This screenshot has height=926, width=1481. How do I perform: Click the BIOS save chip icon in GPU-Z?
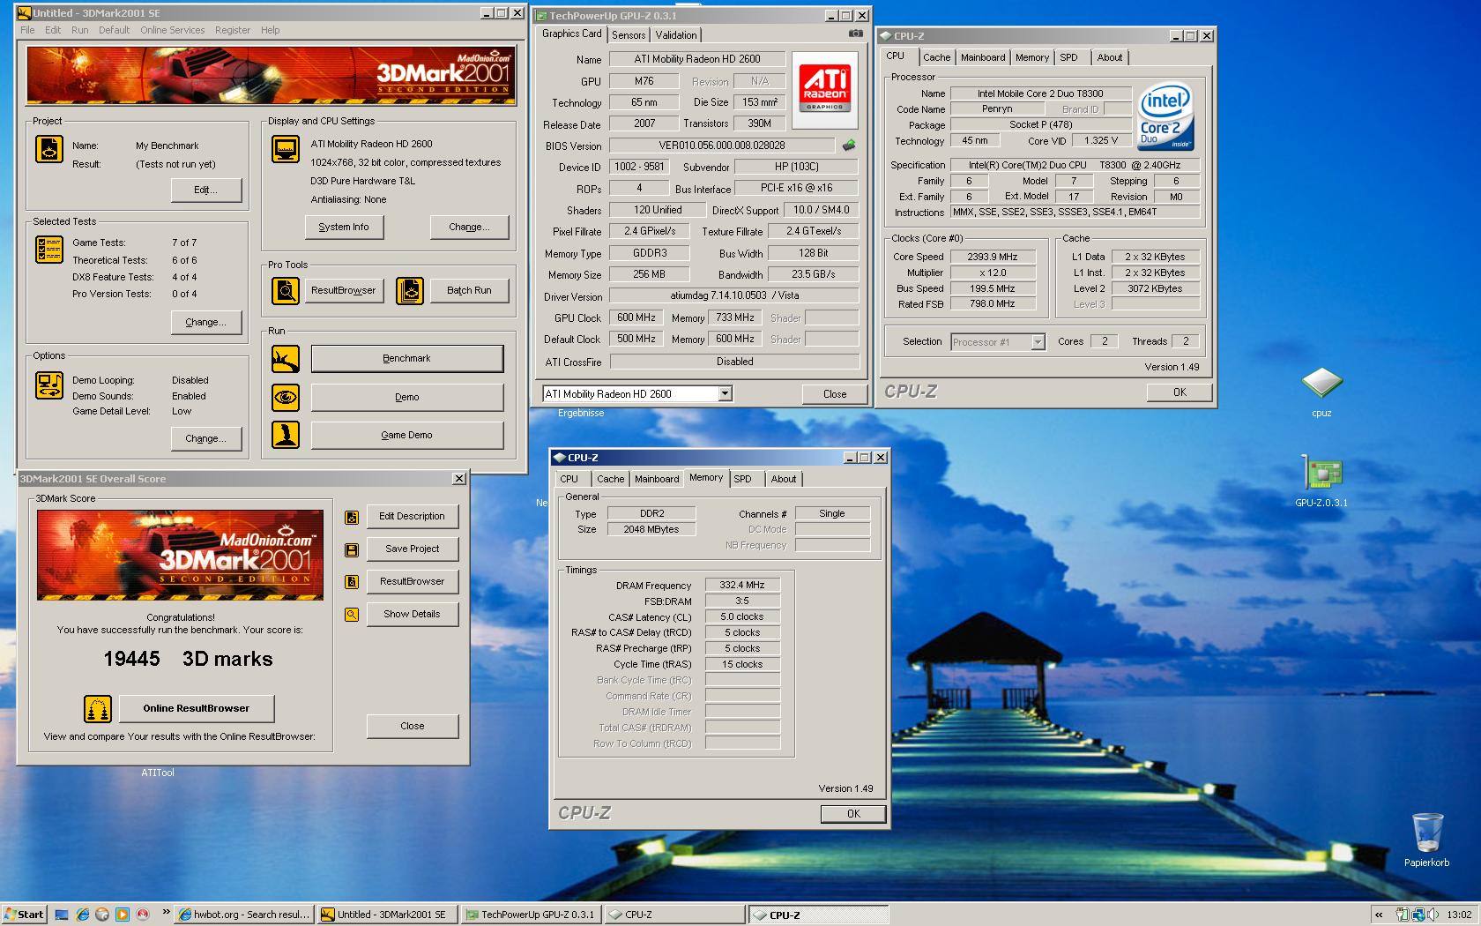coord(849,145)
